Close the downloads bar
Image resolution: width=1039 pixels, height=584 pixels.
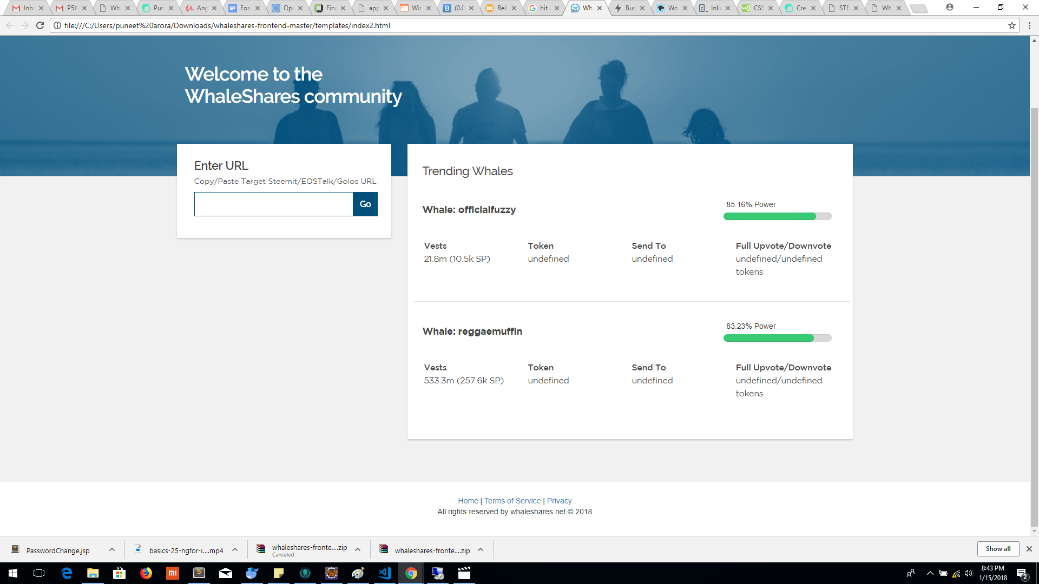(1029, 549)
